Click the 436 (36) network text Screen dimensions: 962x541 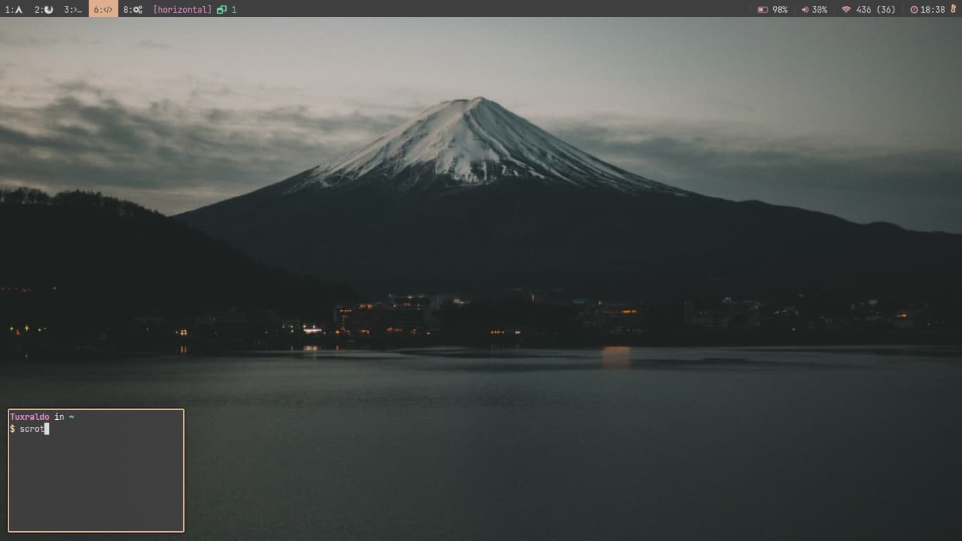point(876,10)
